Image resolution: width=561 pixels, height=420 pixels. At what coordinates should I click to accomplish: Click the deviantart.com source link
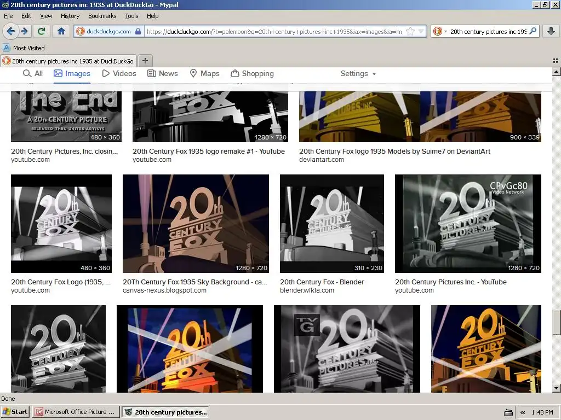322,160
